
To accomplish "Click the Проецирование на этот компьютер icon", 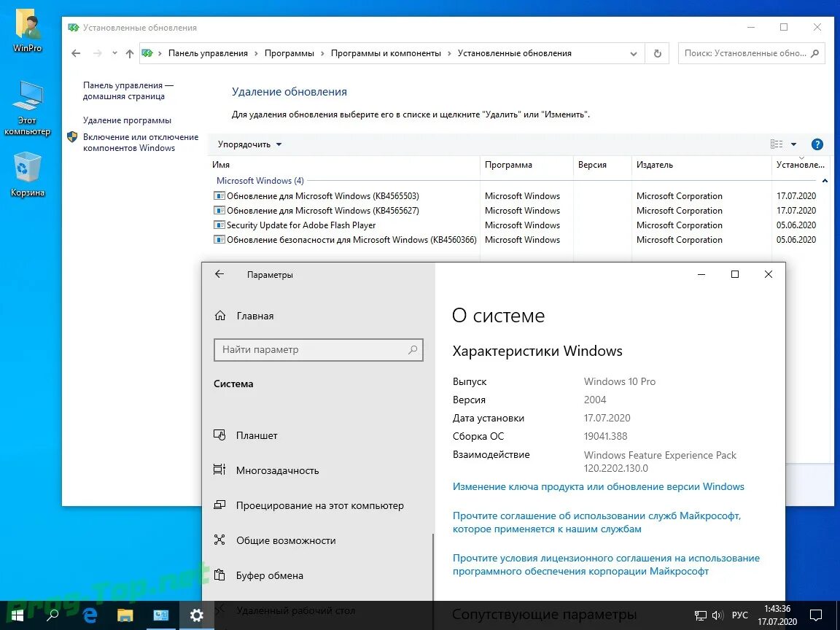I will (220, 505).
